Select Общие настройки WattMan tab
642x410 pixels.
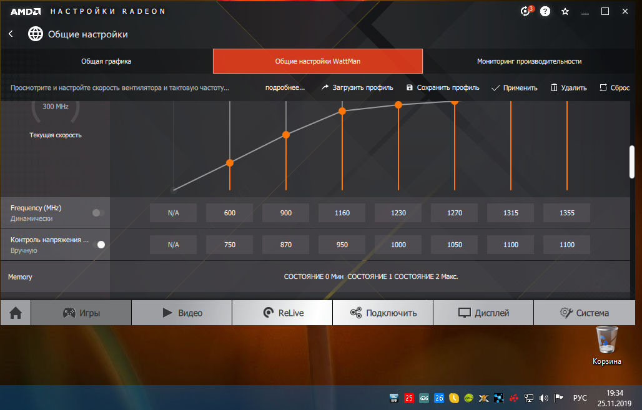pyautogui.click(x=318, y=61)
